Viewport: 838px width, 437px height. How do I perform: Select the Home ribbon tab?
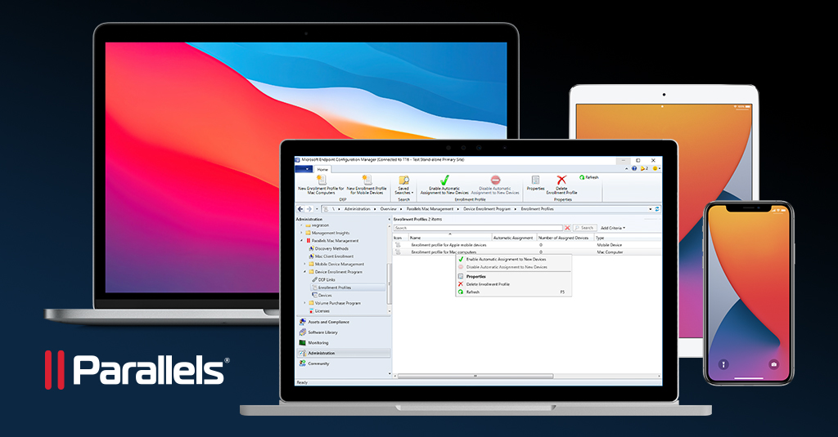(x=322, y=169)
